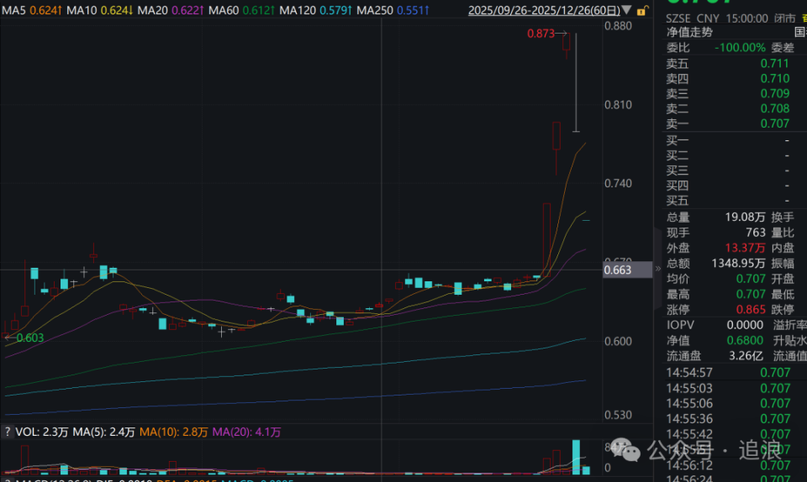The width and height of the screenshot is (807, 482).
Task: Click the 0.880 price axis label
Action: (x=618, y=26)
